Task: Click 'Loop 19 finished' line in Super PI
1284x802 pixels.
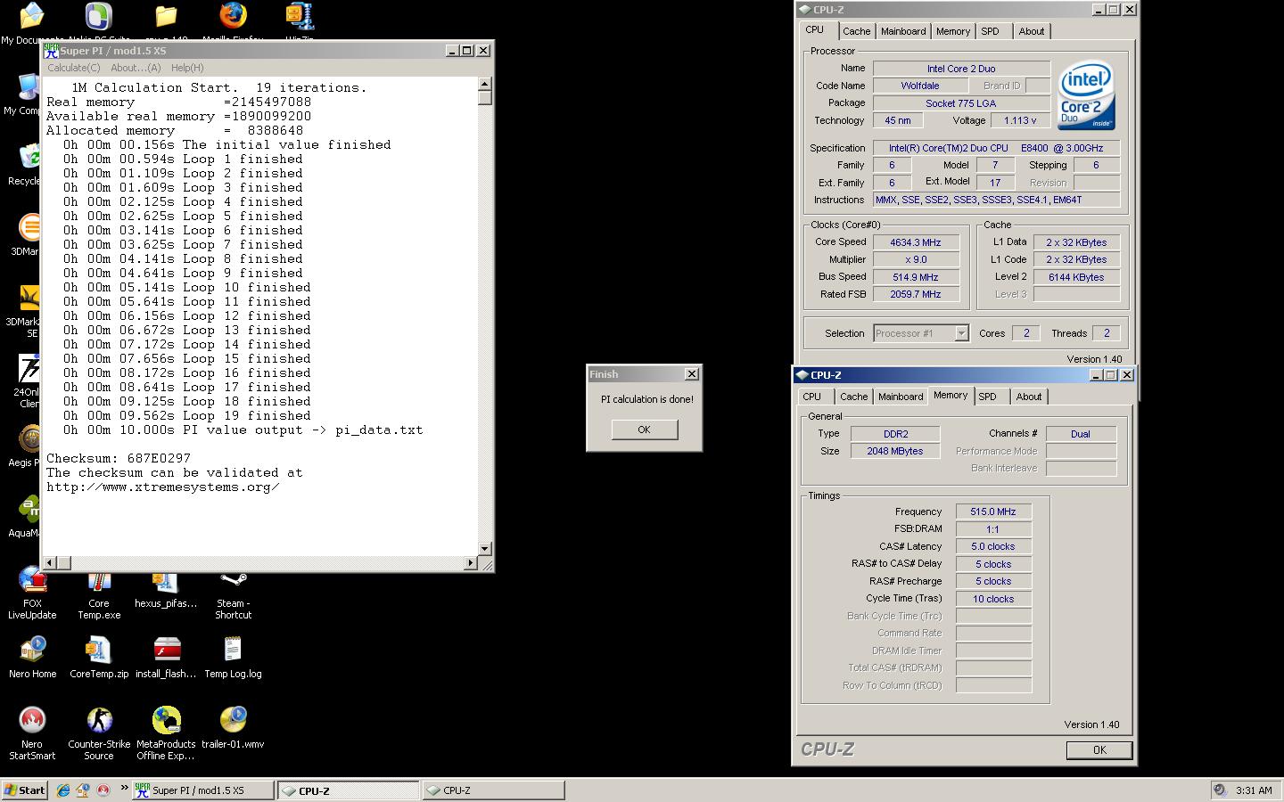Action: (x=187, y=416)
